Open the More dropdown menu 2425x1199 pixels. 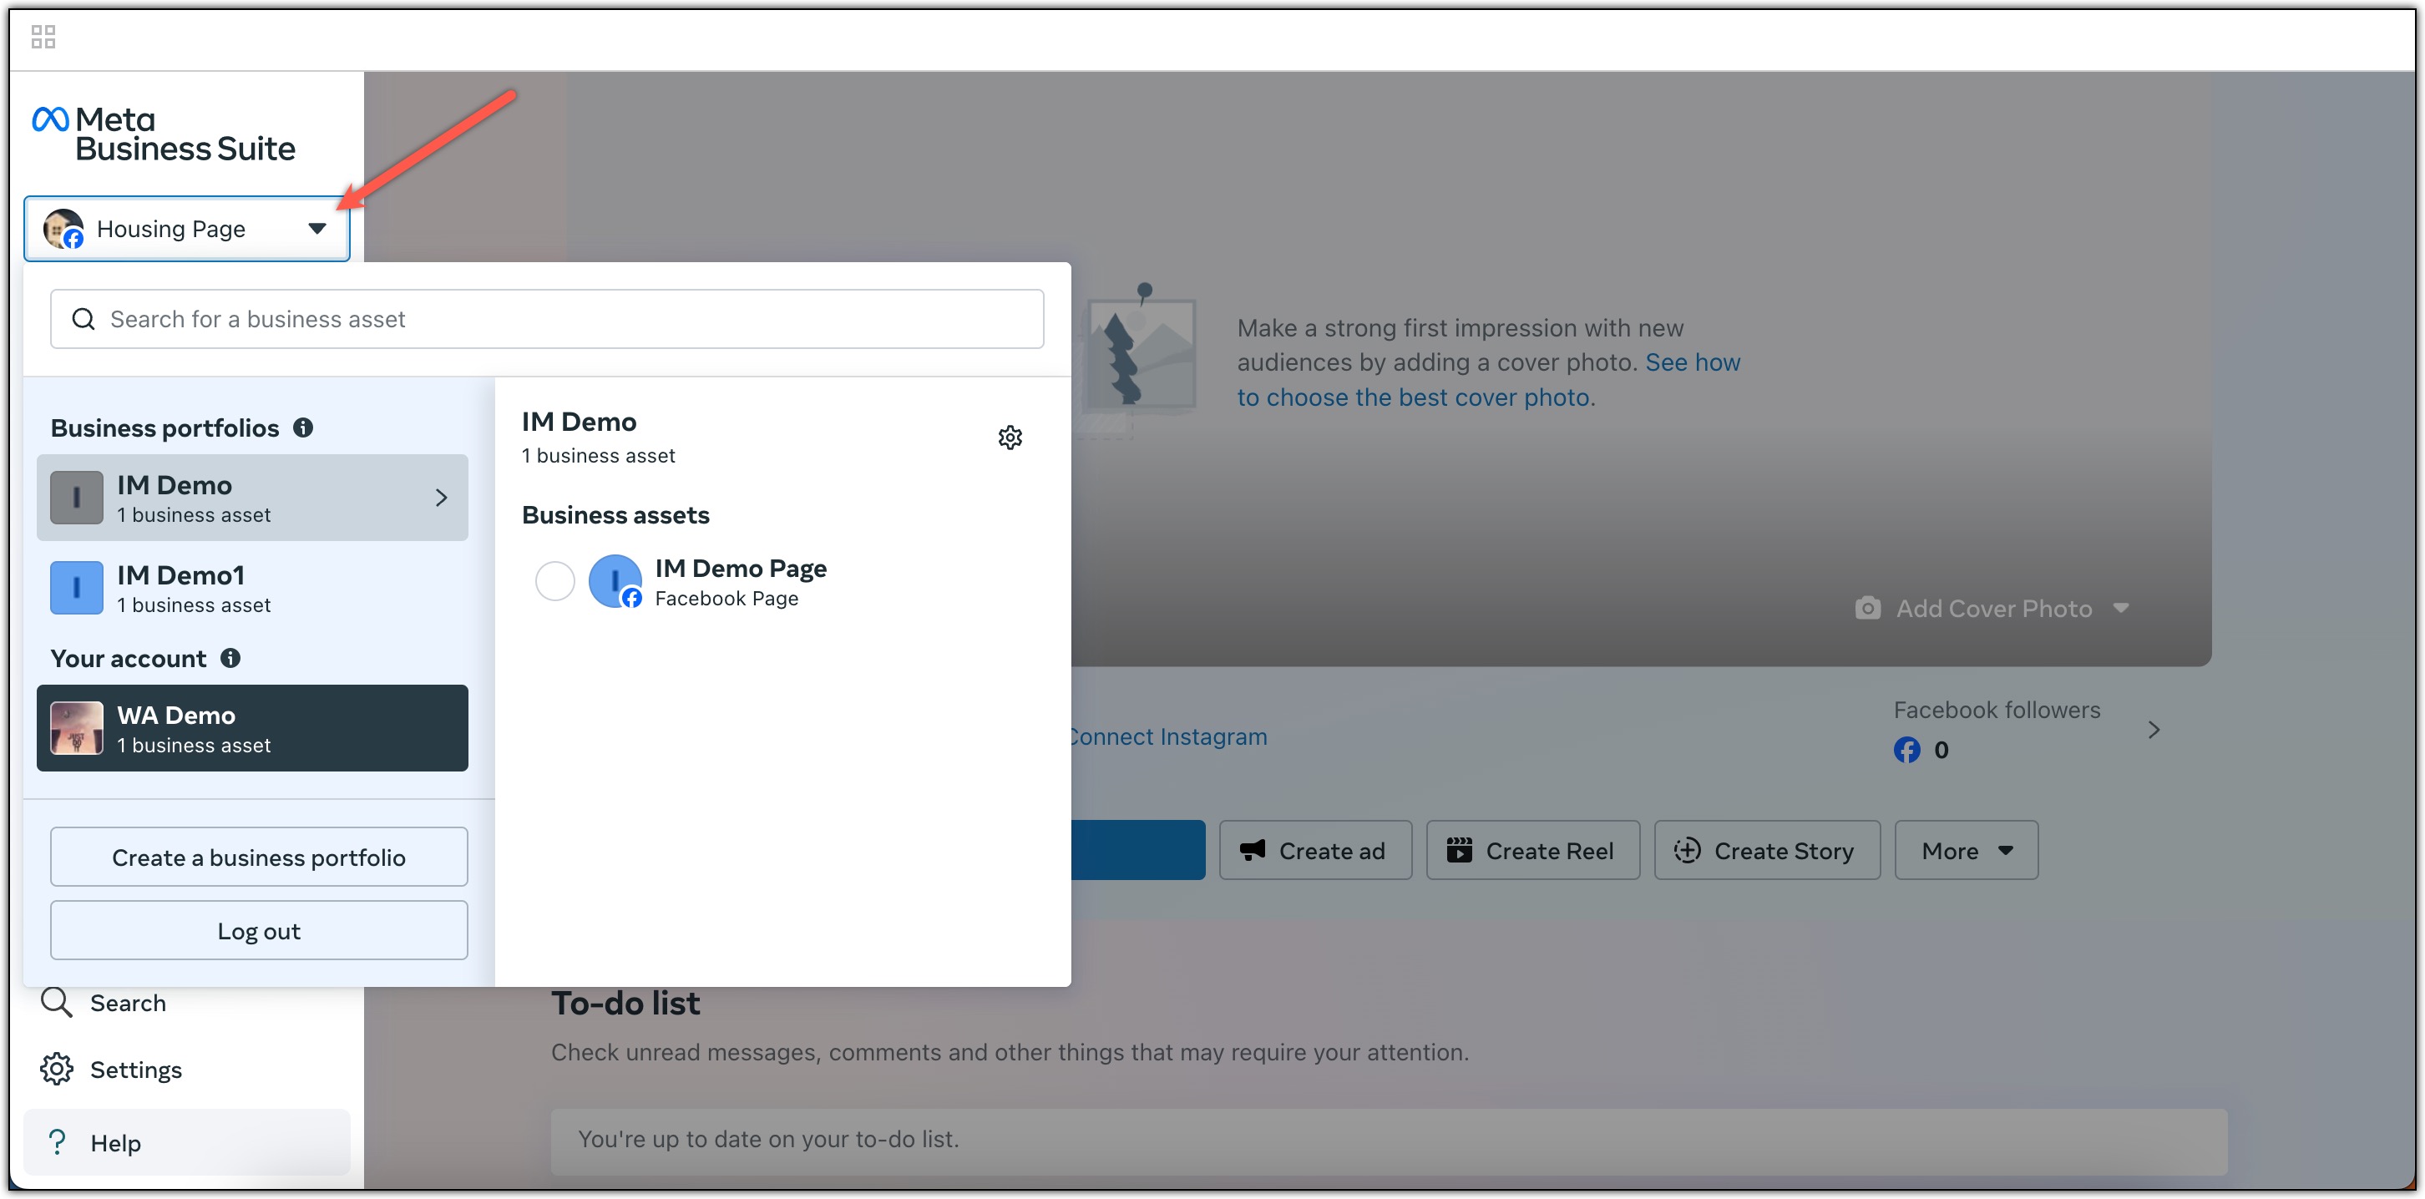click(x=1967, y=851)
